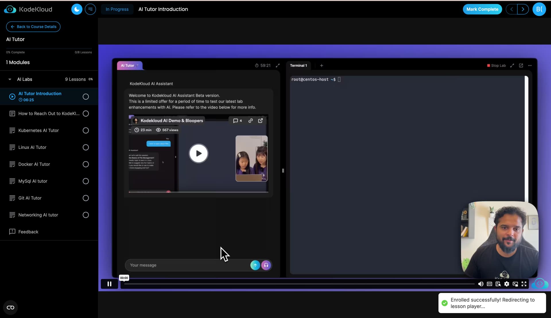This screenshot has height=318, width=551.
Task: Click the KodeKloud badge at player corner
Action: [540, 284]
